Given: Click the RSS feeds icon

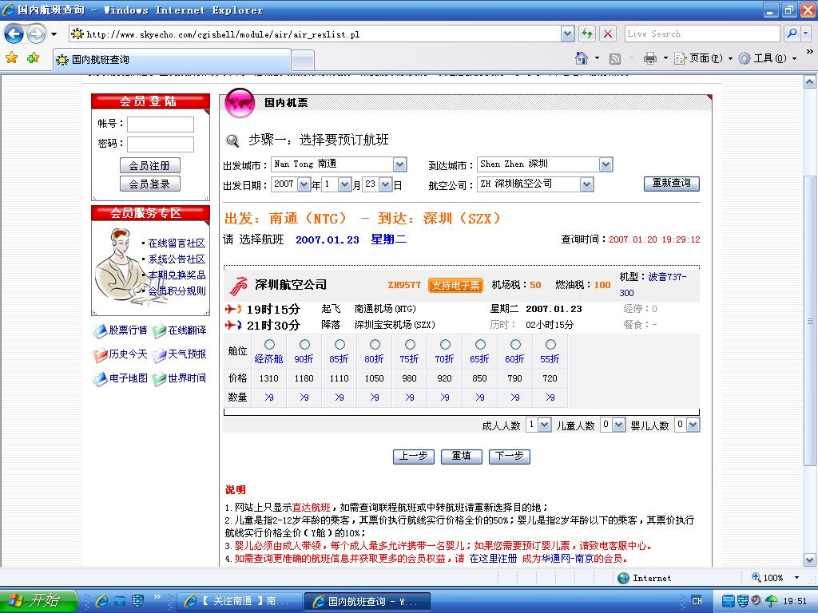Looking at the screenshot, I should tap(615, 58).
